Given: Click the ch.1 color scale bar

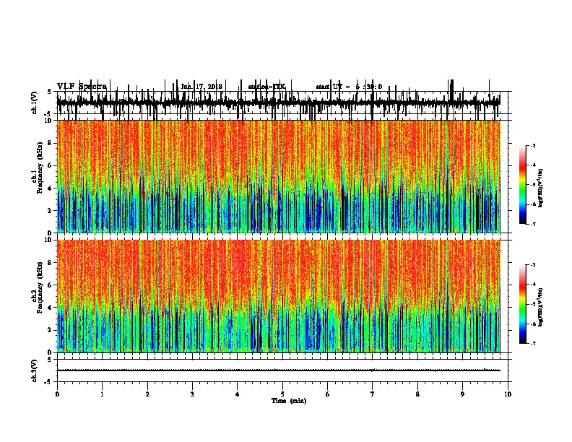Looking at the screenshot, I should pyautogui.click(x=523, y=185).
